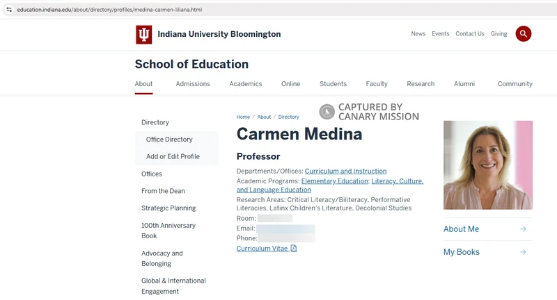The image size is (557, 300).
Task: Click the 'Phone:' label
Action: tap(247, 238)
